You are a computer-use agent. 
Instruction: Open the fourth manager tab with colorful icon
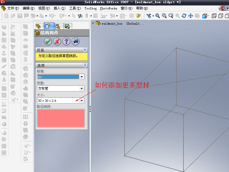67,26
